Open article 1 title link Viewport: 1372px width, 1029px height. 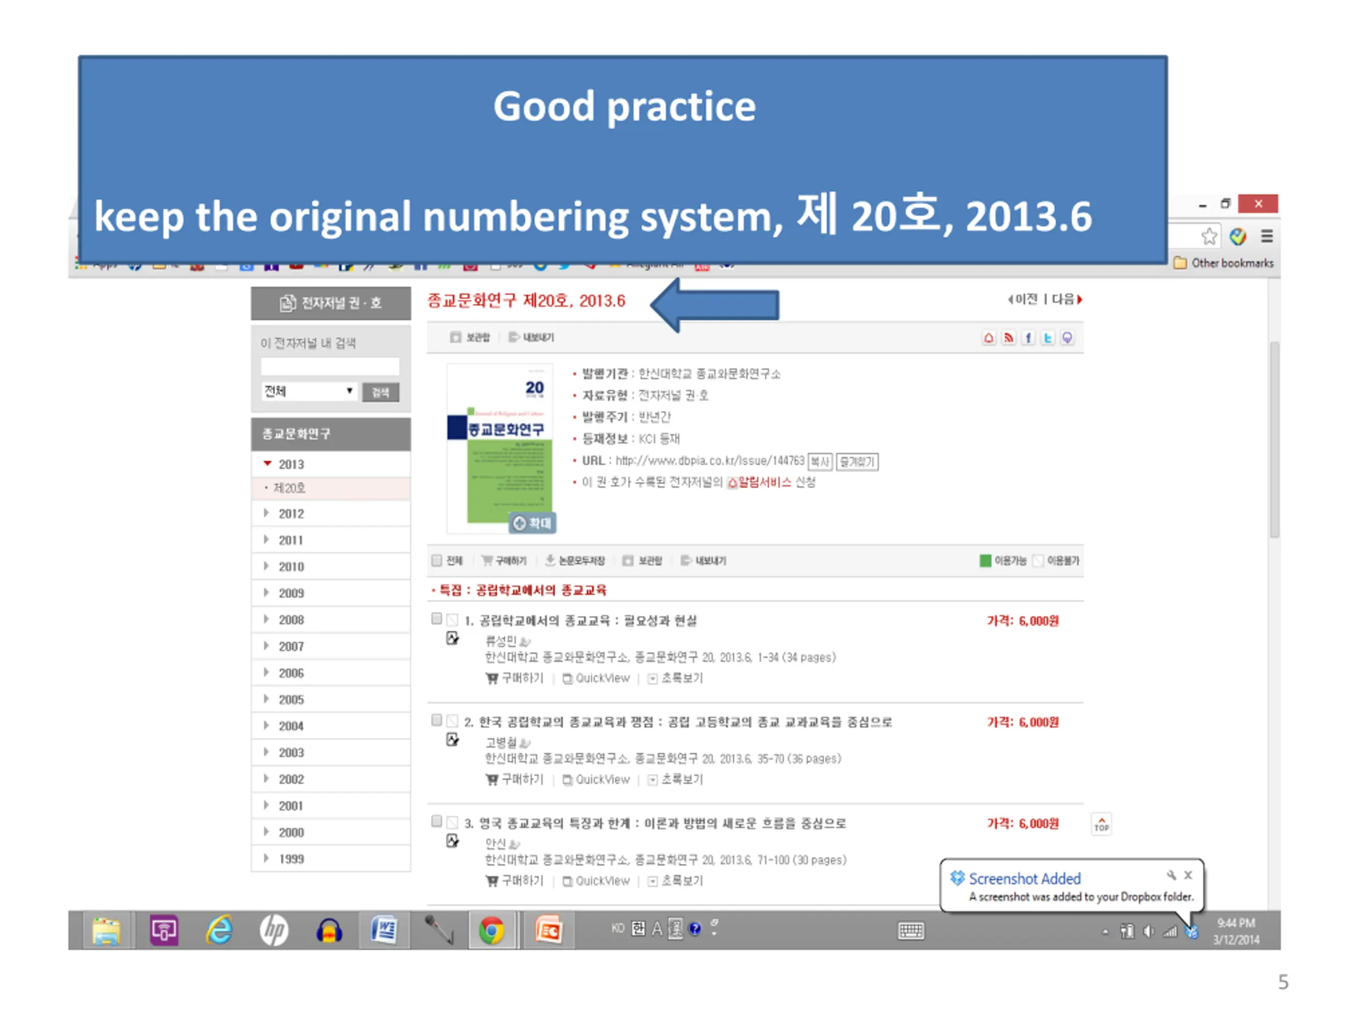tap(587, 620)
